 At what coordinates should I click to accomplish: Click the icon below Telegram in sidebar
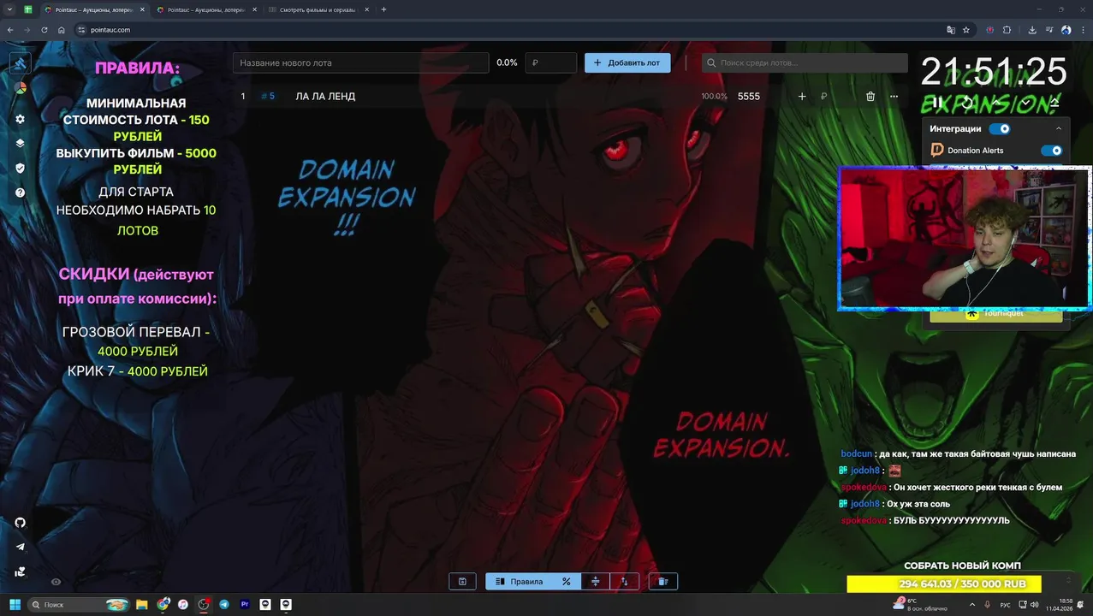[21, 572]
